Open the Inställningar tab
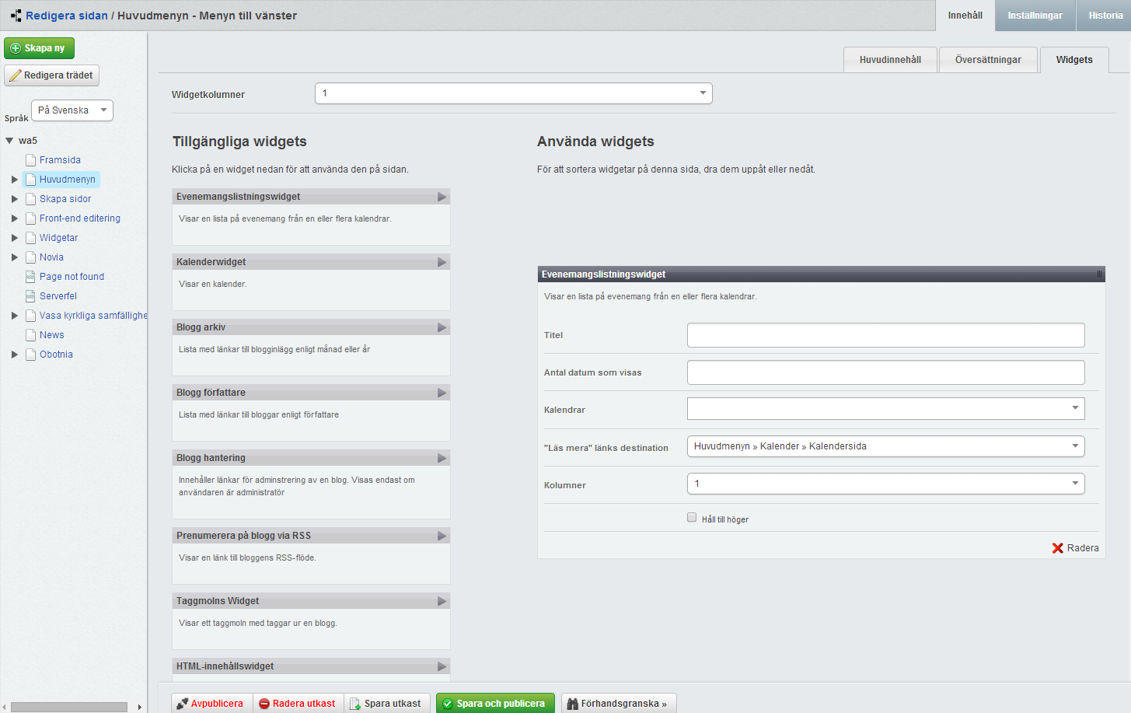 1035,16
